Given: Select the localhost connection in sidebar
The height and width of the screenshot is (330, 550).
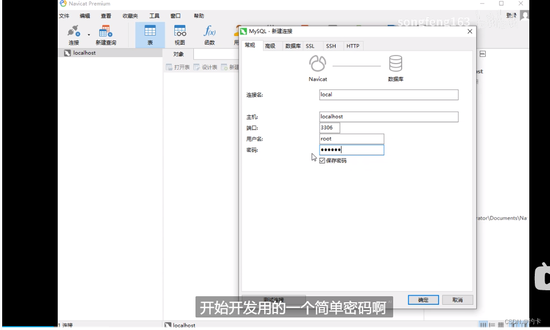Looking at the screenshot, I should coord(110,53).
